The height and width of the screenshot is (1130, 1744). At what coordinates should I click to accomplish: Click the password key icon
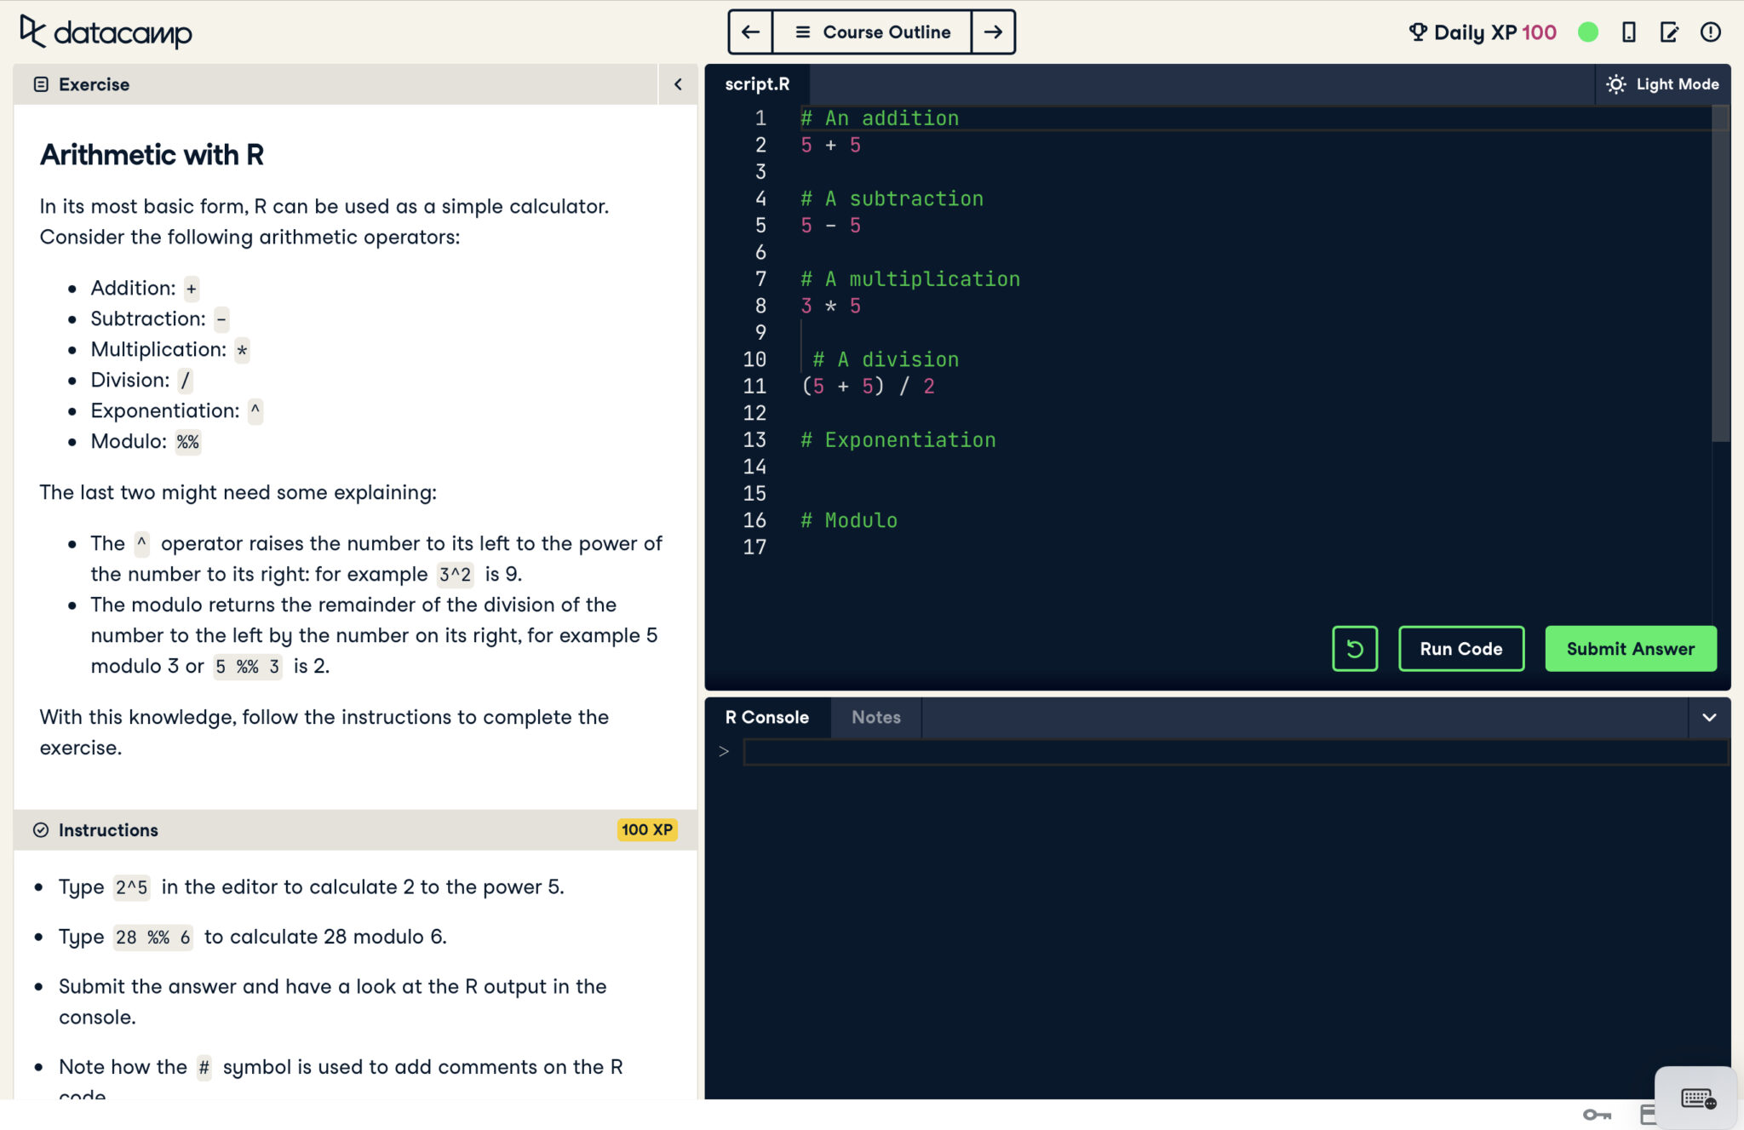coord(1597,1115)
